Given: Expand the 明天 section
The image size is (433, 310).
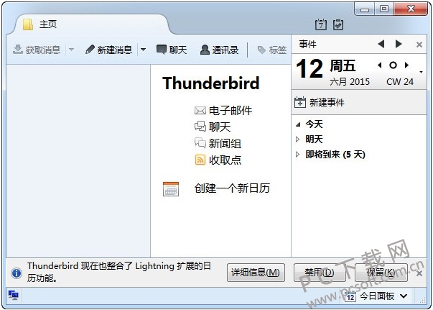Looking at the screenshot, I should click(x=298, y=139).
